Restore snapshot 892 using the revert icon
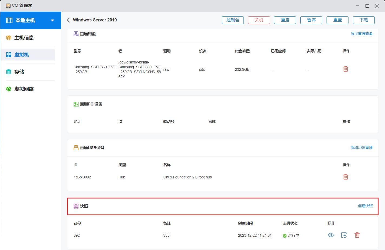Screen dimensions: 385x250 (344, 235)
